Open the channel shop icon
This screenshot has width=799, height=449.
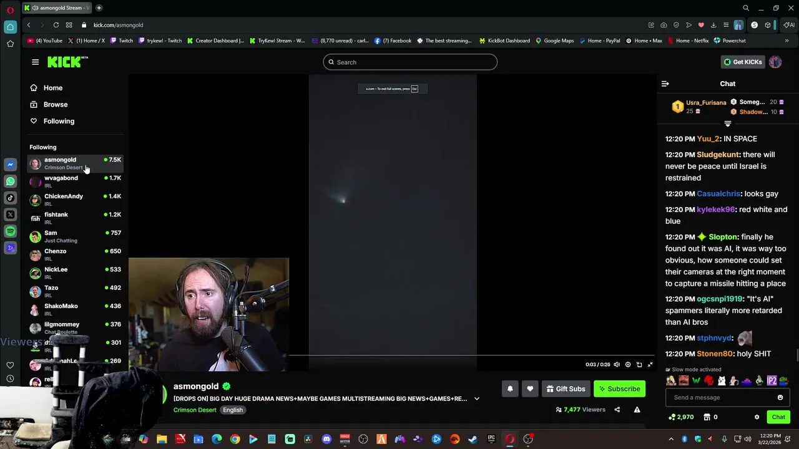pos(707,417)
